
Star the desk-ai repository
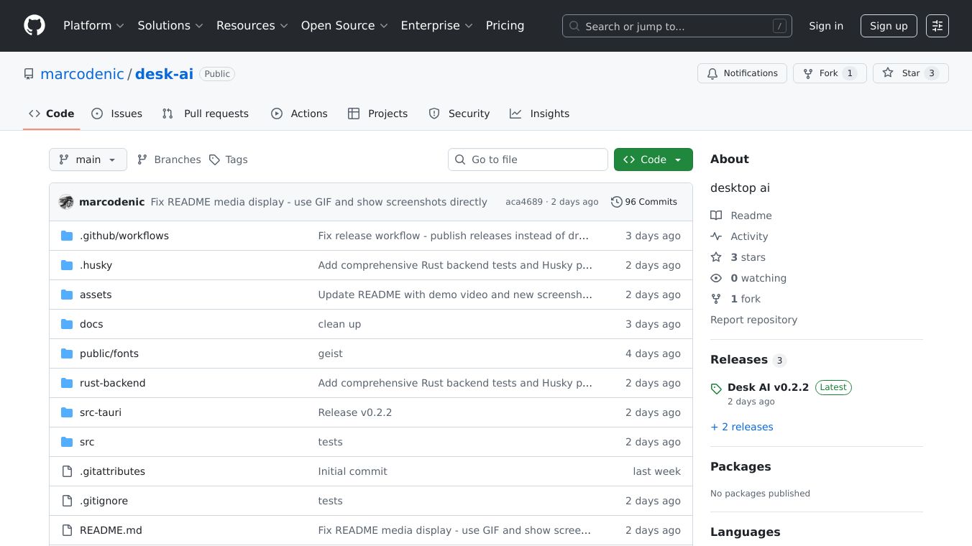click(x=910, y=73)
